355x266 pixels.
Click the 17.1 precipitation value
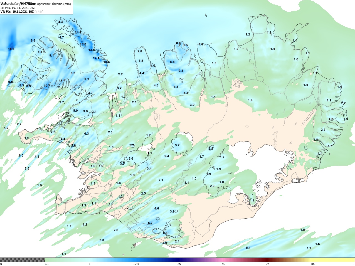(x=96, y=58)
